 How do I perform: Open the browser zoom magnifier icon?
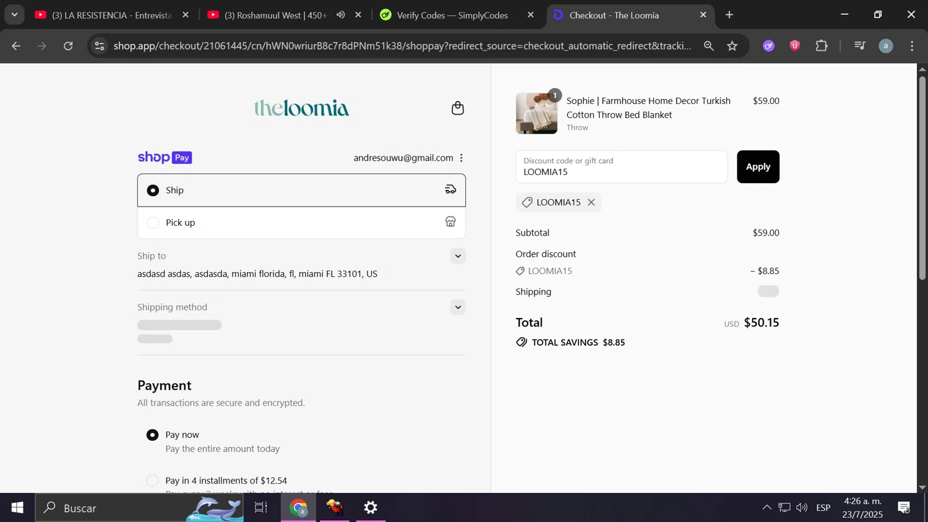[x=709, y=46]
